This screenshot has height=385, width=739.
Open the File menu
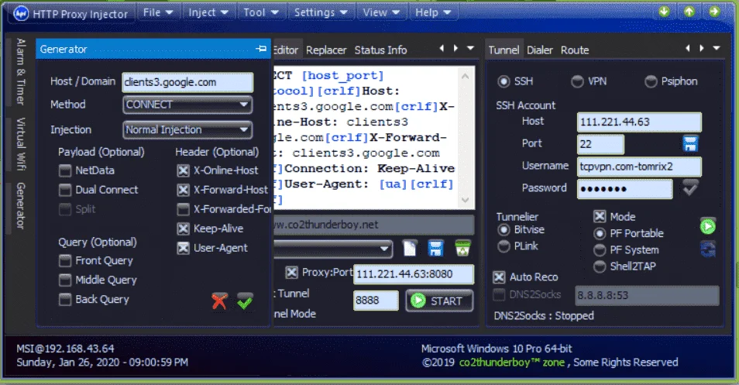click(x=157, y=12)
